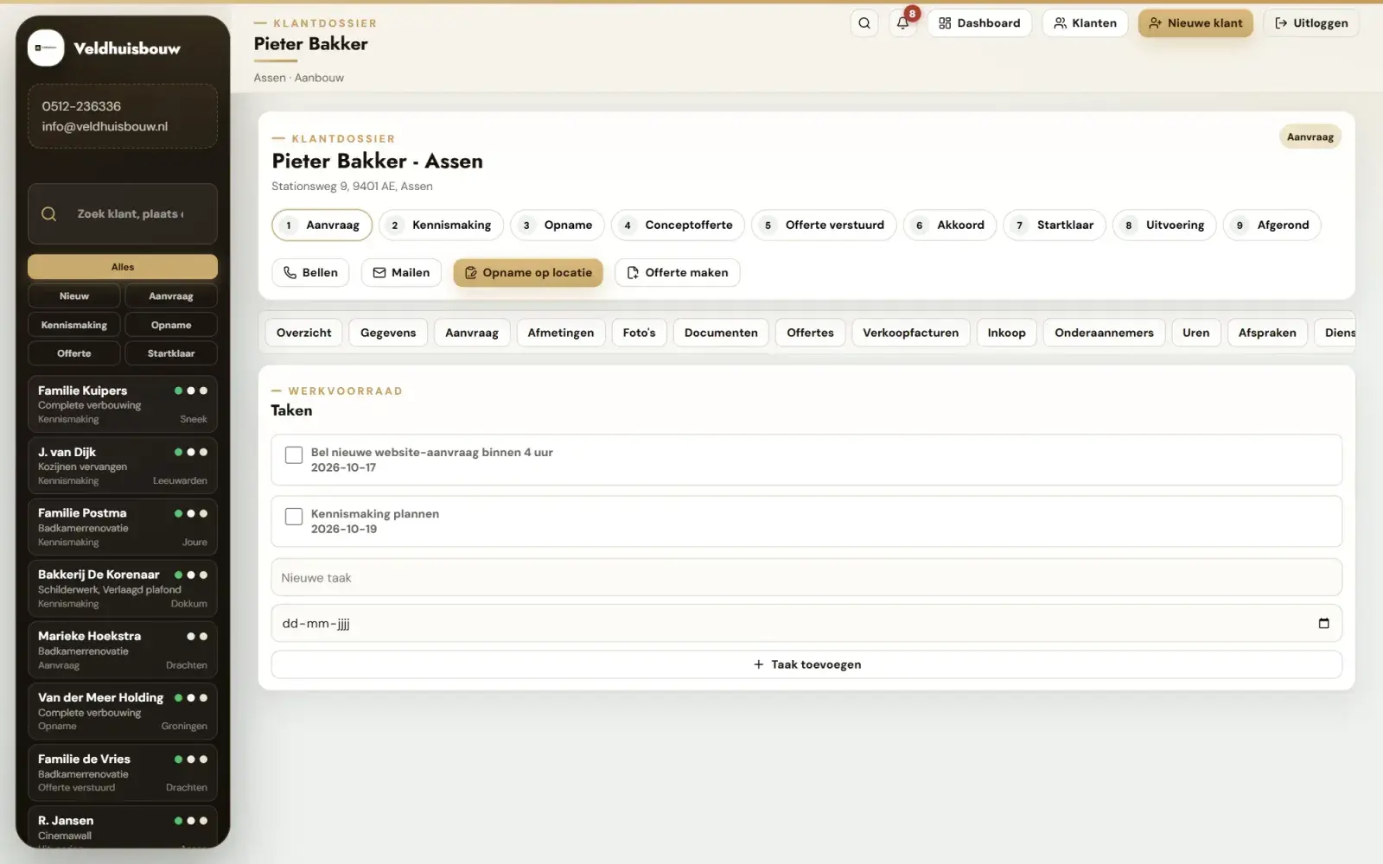This screenshot has width=1383, height=864.
Task: Select stage 2 Kennismaking
Action: click(x=441, y=225)
